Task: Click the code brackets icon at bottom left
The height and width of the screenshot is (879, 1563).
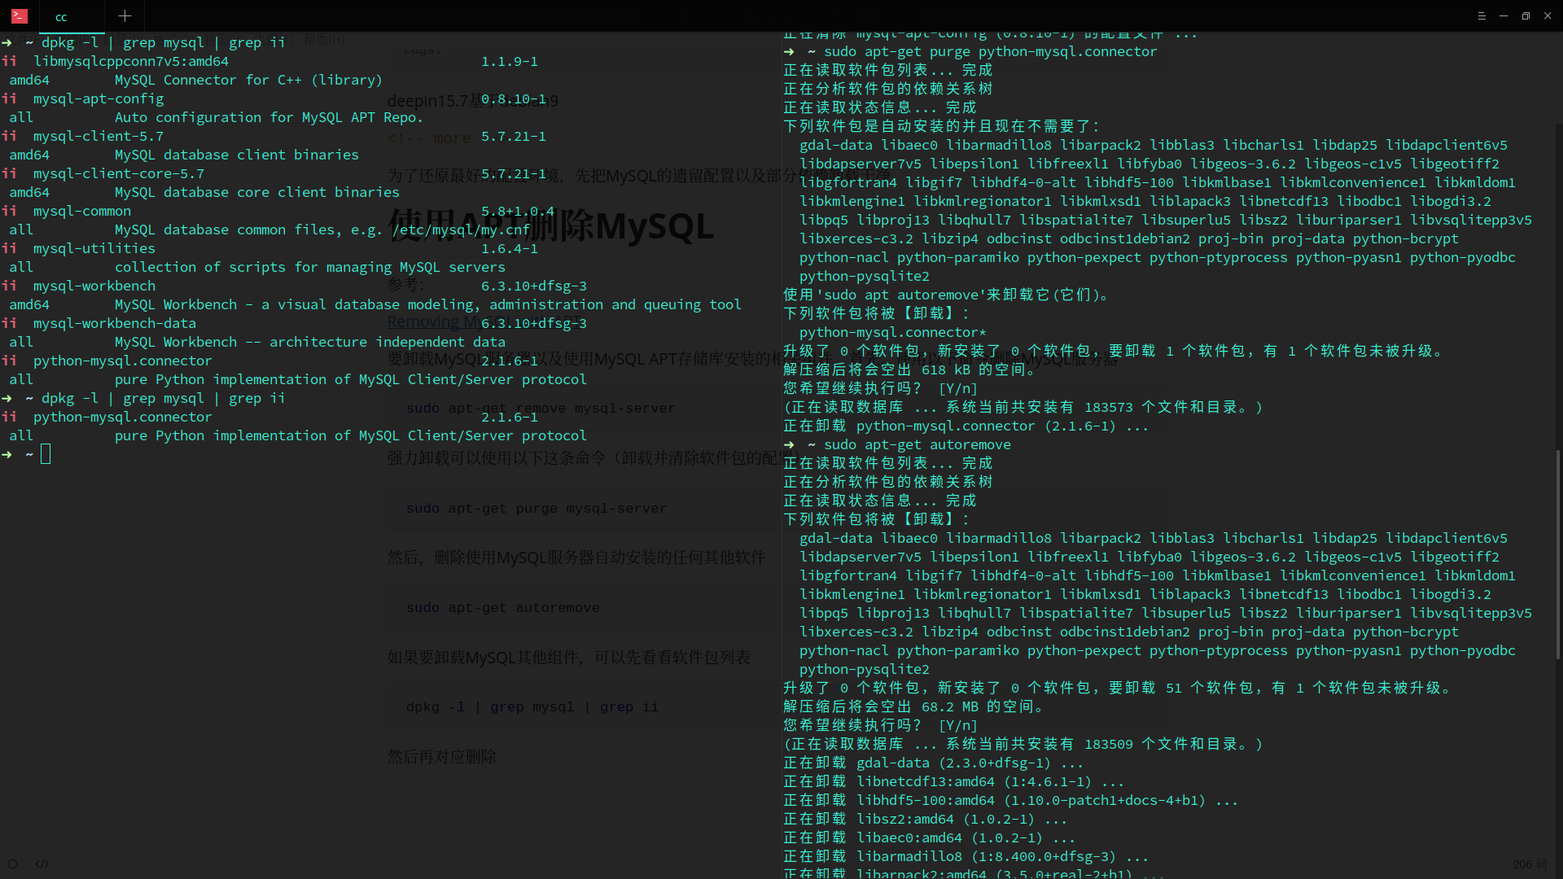Action: pyautogui.click(x=42, y=864)
